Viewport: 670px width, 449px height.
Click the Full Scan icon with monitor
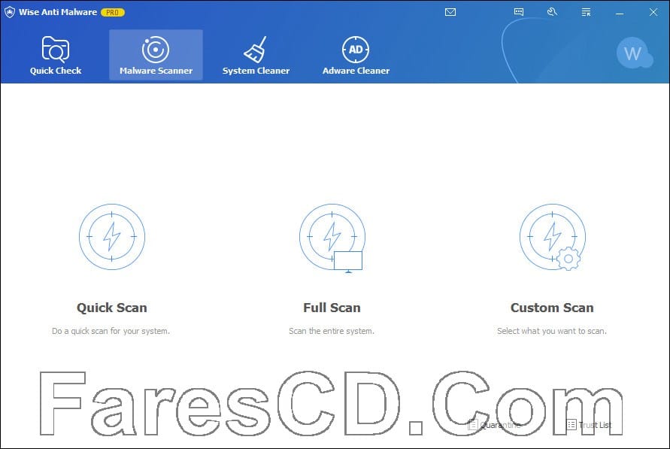coord(332,238)
